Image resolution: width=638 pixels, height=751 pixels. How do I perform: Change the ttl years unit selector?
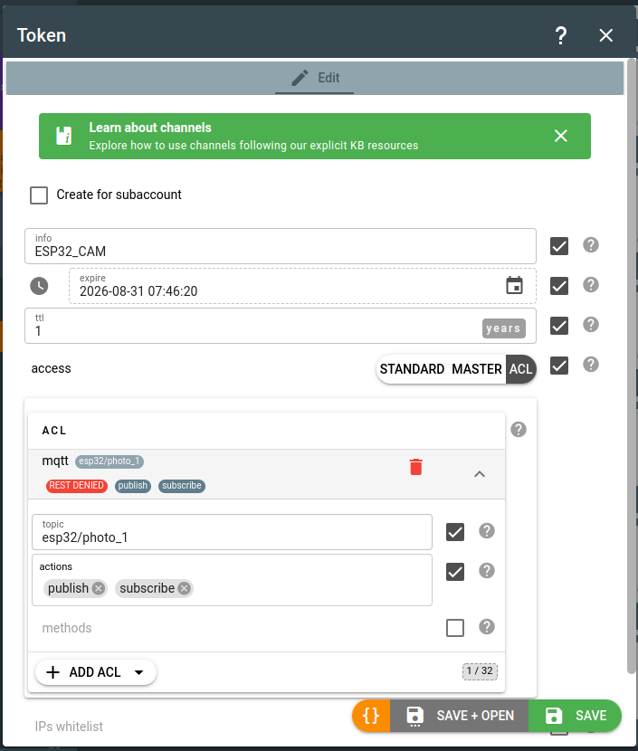click(503, 328)
